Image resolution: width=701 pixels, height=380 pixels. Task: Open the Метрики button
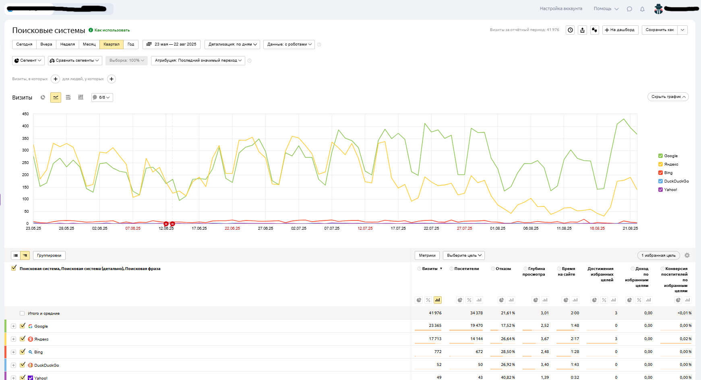pyautogui.click(x=427, y=255)
